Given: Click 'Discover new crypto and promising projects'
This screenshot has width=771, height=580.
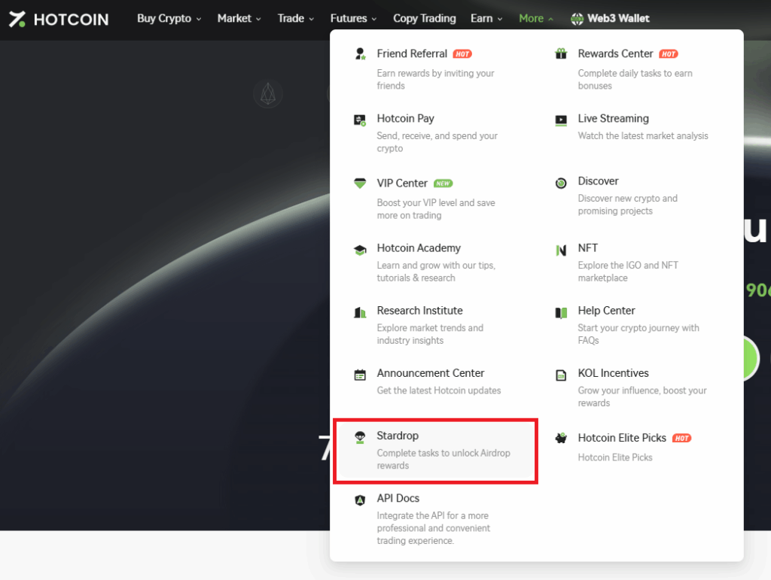Looking at the screenshot, I should coord(627,205).
